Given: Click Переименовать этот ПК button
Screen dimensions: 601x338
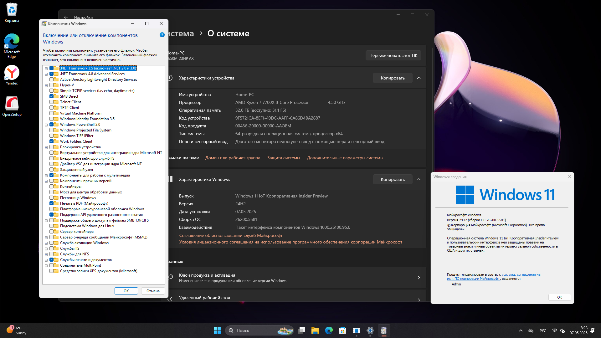Looking at the screenshot, I should 393,55.
